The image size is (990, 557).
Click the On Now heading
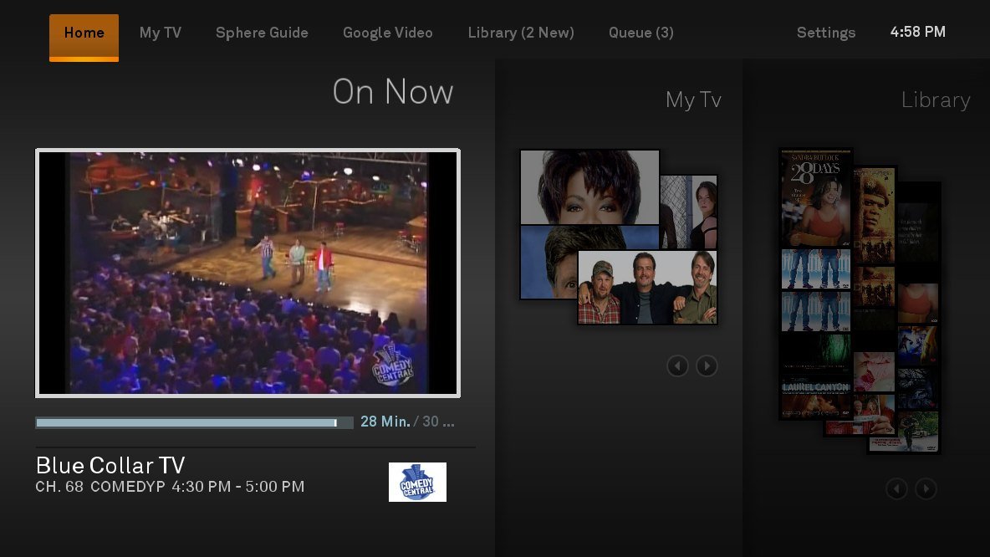point(393,92)
